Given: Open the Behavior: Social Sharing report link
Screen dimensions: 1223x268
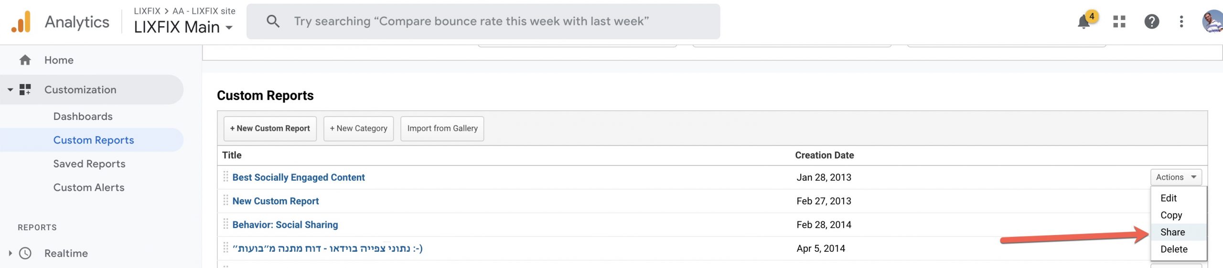Looking at the screenshot, I should (x=285, y=225).
